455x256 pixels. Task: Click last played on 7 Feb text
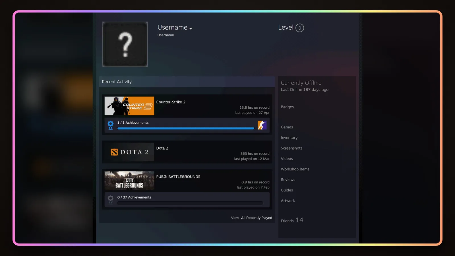click(x=253, y=187)
